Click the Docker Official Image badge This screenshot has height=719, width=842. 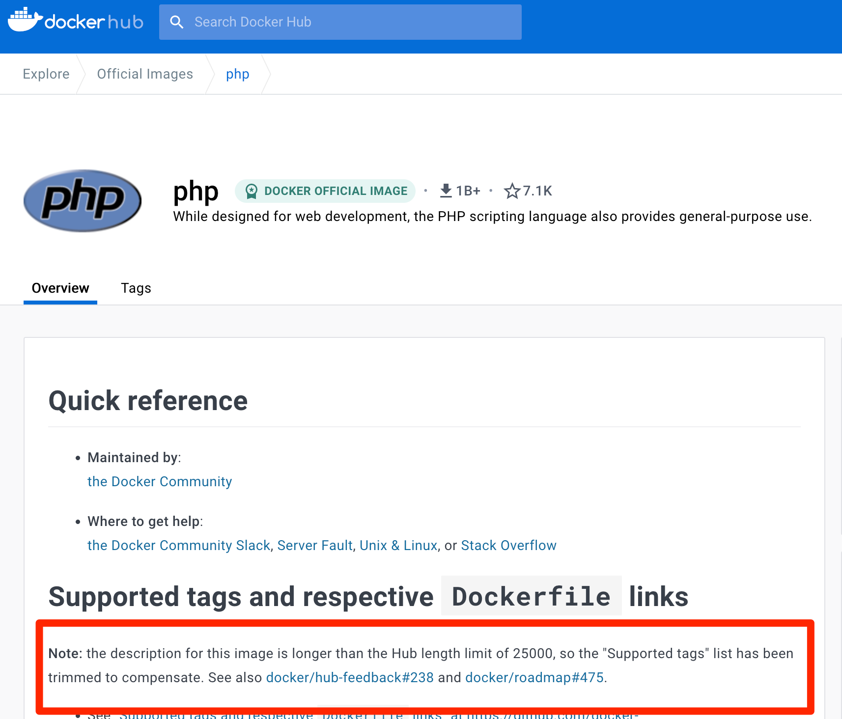pyautogui.click(x=325, y=191)
